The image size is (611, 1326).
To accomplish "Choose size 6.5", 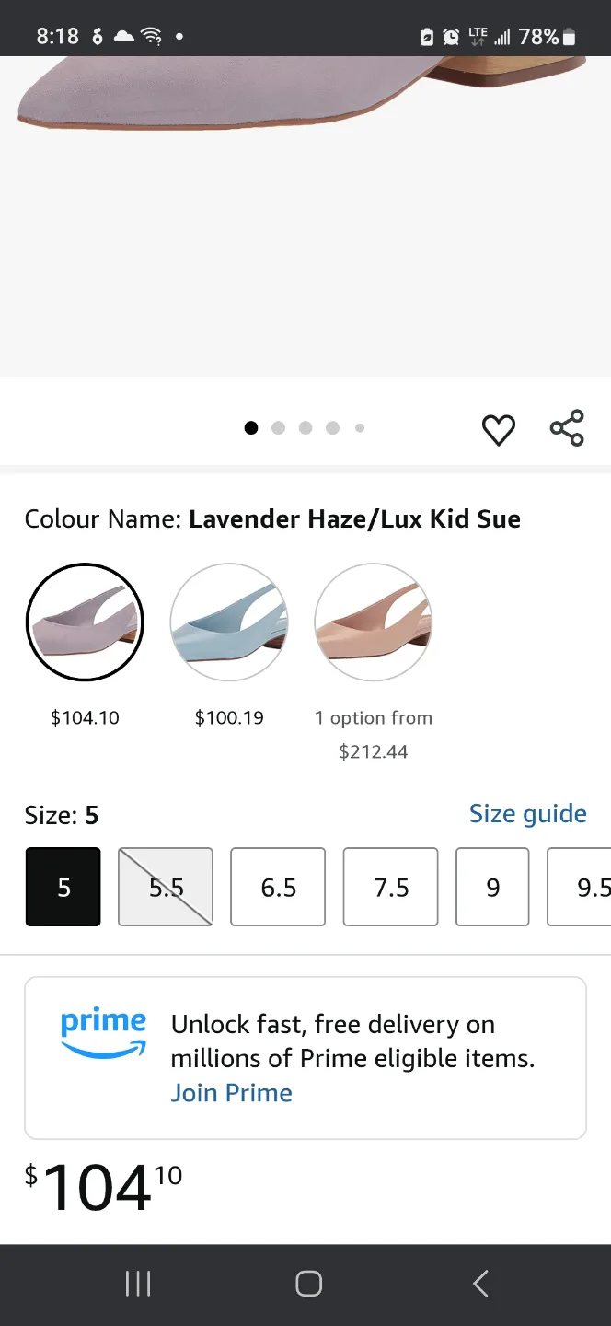I will click(278, 887).
